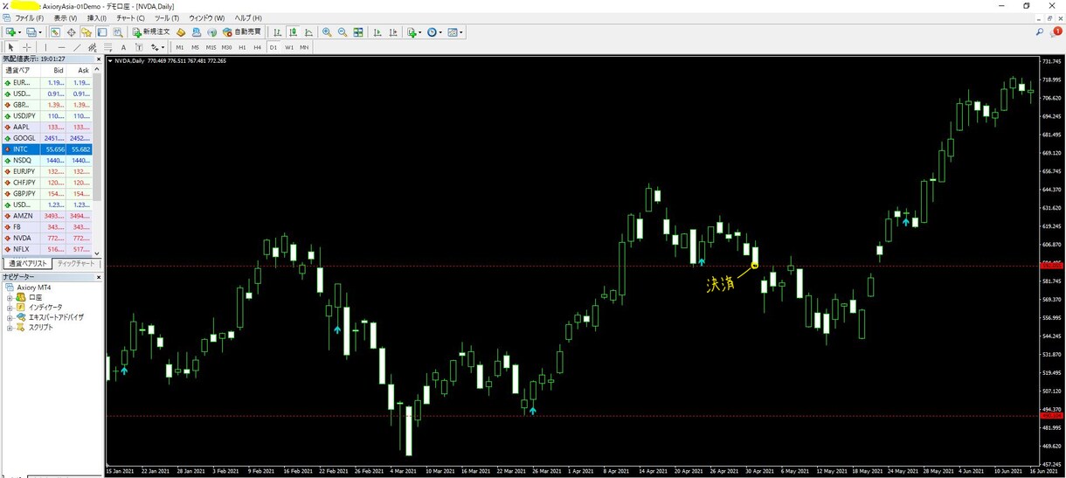Expand the インディケータ tree node
Image resolution: width=1066 pixels, height=478 pixels.
[x=10, y=308]
